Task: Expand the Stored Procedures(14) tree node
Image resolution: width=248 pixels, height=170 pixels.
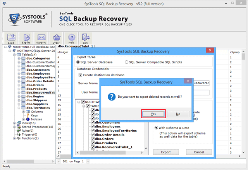Action: [x=14, y=127]
